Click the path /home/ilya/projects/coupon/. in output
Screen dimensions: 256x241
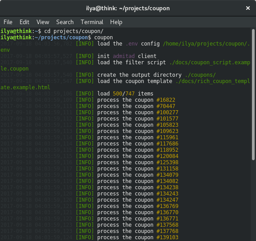pos(206,44)
